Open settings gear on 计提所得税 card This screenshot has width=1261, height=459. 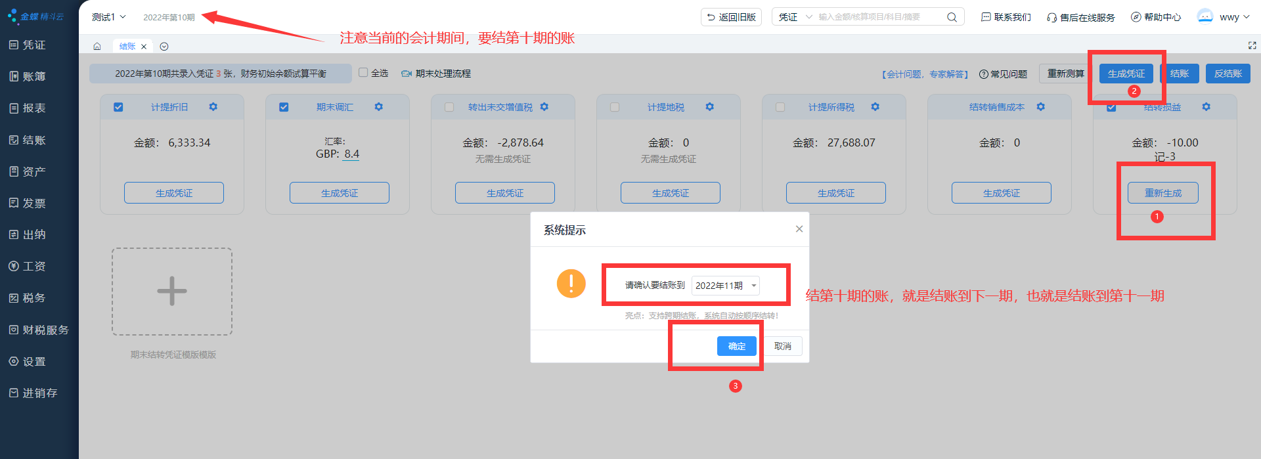pyautogui.click(x=875, y=107)
